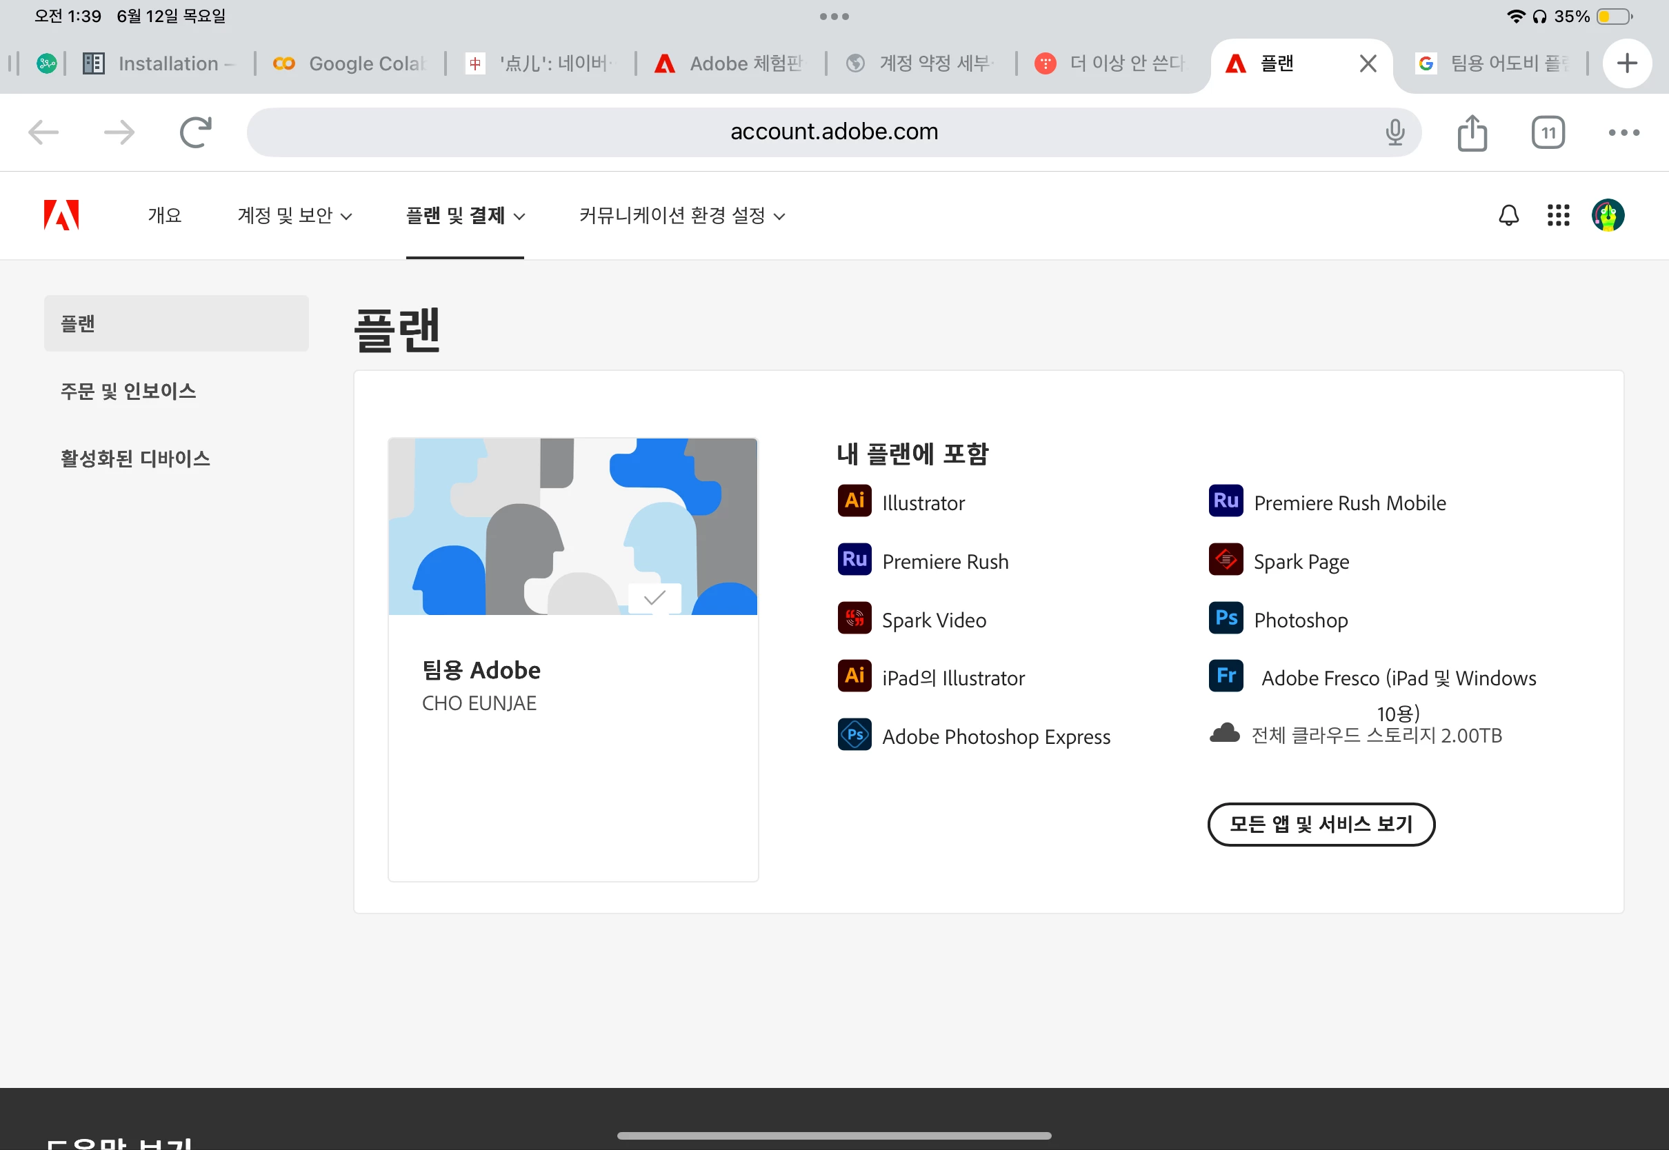Image resolution: width=1669 pixels, height=1150 pixels.
Task: Reload the page with the refresh icon
Action: 195,132
